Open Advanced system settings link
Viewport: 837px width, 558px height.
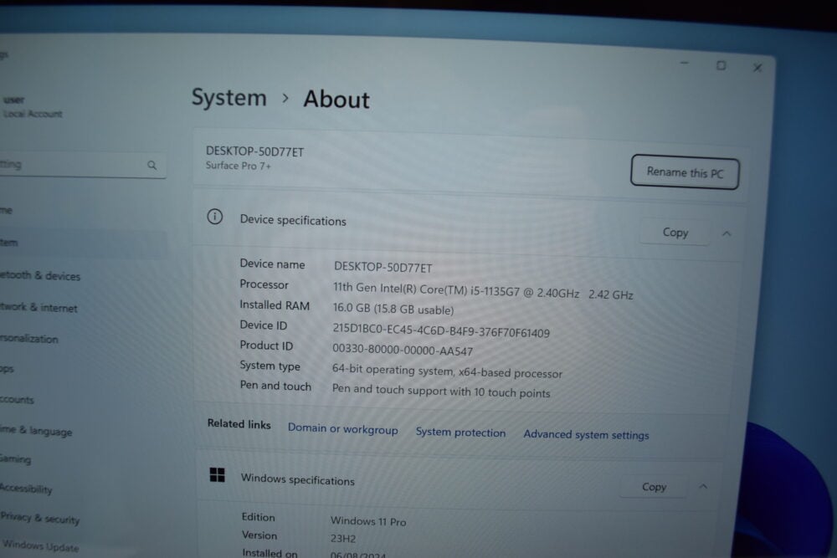[586, 434]
